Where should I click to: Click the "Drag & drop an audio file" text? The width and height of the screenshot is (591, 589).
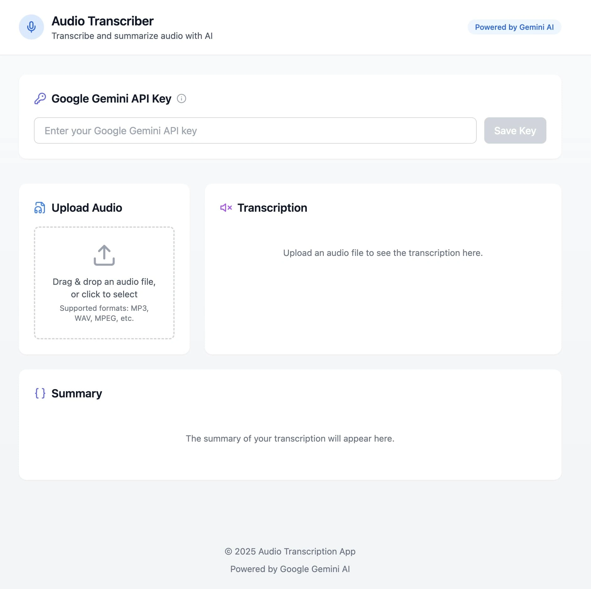coord(104,282)
